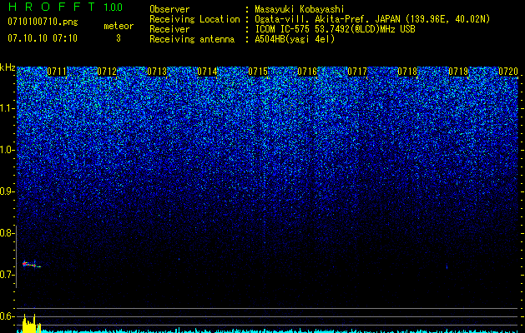525x333 pixels.
Task: Click the 0719 time marker
Action: point(458,72)
